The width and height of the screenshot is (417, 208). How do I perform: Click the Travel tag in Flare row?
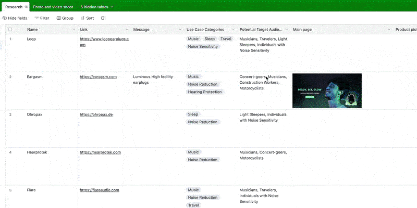tap(193, 205)
